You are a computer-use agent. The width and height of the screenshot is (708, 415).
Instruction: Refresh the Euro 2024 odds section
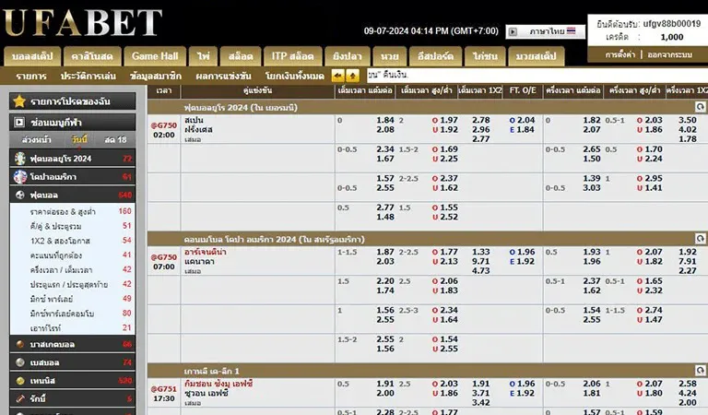(x=700, y=108)
